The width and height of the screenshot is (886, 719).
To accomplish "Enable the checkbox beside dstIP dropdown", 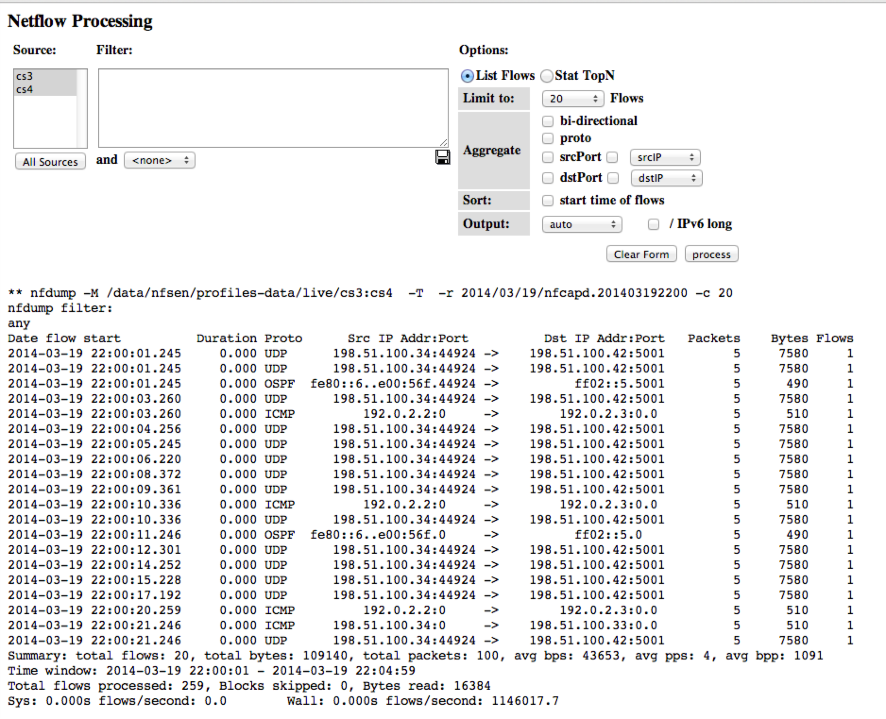I will (x=613, y=178).
